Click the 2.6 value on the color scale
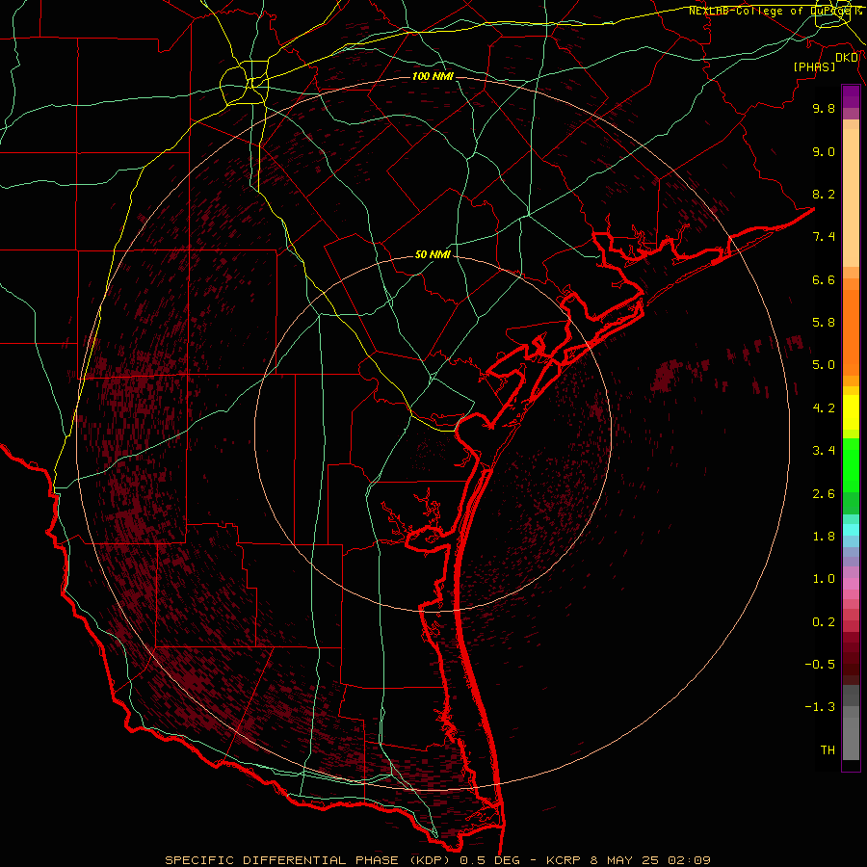This screenshot has width=867, height=867. (x=824, y=494)
